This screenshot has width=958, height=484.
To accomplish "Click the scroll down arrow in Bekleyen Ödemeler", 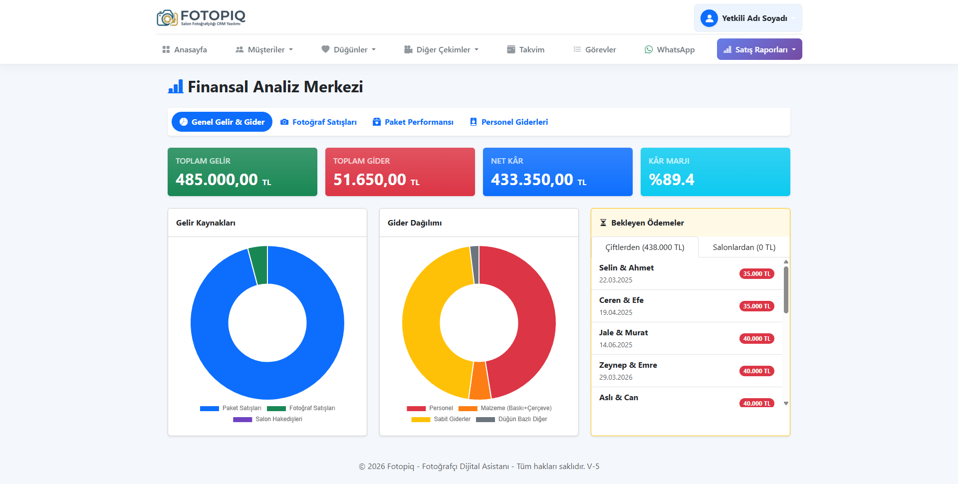I will coord(786,403).
